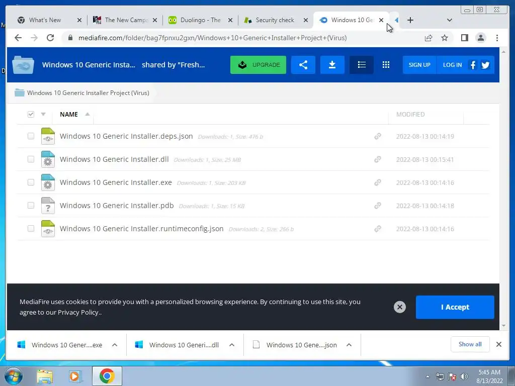
Task: Click Show all downloads button
Action: click(x=470, y=344)
